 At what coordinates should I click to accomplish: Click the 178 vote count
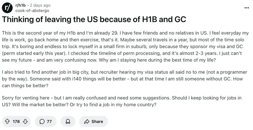(16, 121)
